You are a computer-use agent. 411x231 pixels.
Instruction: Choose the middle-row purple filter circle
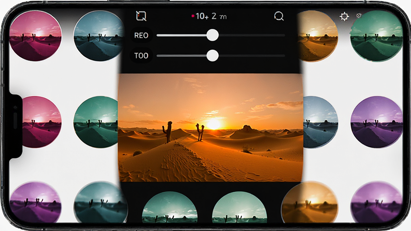tap(376, 122)
